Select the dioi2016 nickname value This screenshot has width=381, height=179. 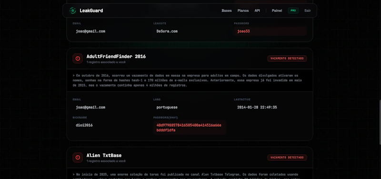click(84, 125)
